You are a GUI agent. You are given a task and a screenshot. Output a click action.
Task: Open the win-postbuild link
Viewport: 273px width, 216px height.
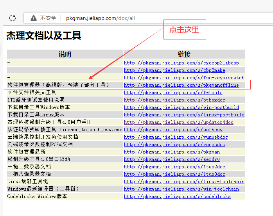pos(181,107)
